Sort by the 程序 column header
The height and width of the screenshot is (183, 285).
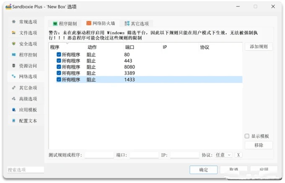(x=67, y=47)
